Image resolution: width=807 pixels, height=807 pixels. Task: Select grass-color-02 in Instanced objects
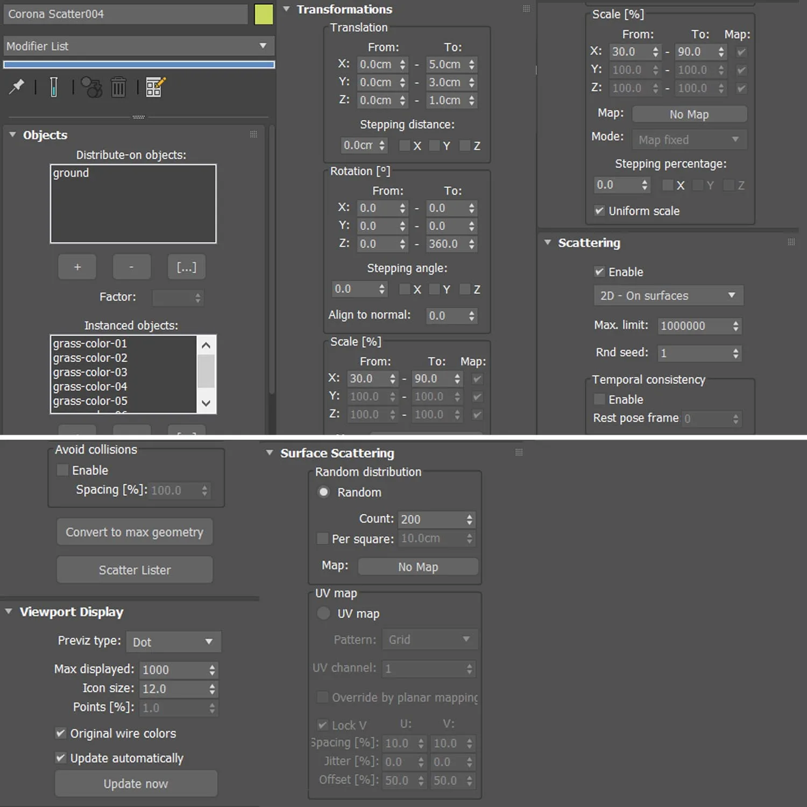(90, 358)
